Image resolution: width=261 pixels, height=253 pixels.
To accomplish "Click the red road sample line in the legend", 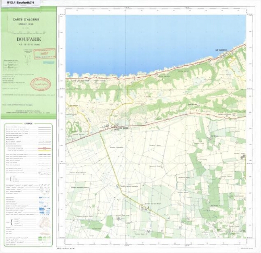I will click(x=44, y=148).
